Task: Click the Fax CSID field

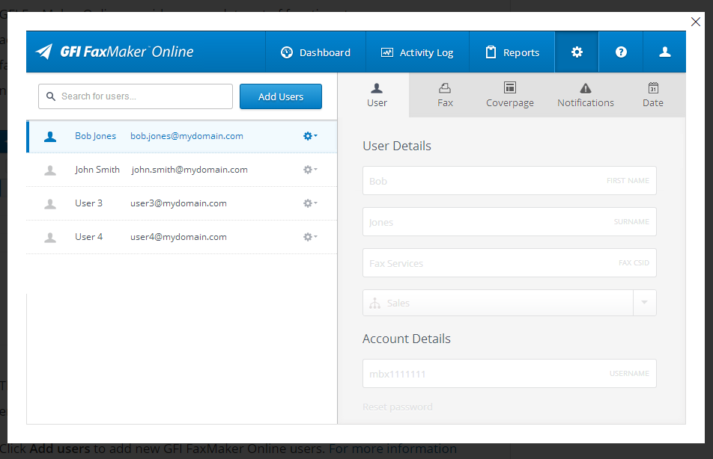Action: click(509, 263)
